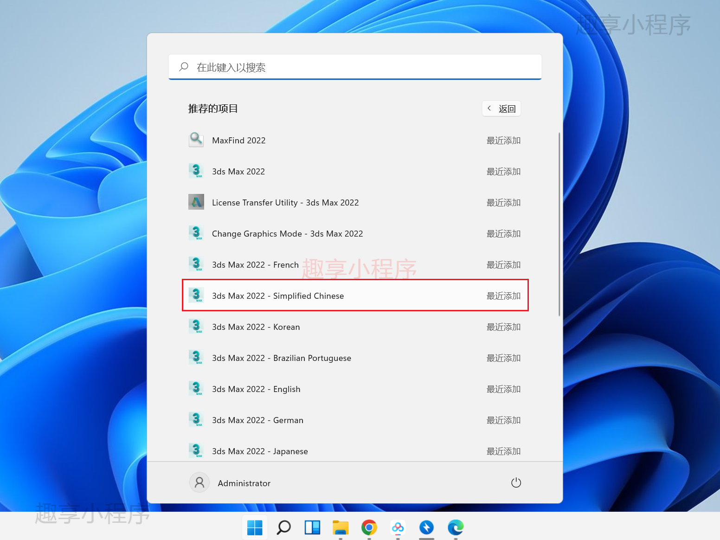Click the 3ds Max 2022 Korean icon
Screen dimensions: 720x540
(x=196, y=326)
